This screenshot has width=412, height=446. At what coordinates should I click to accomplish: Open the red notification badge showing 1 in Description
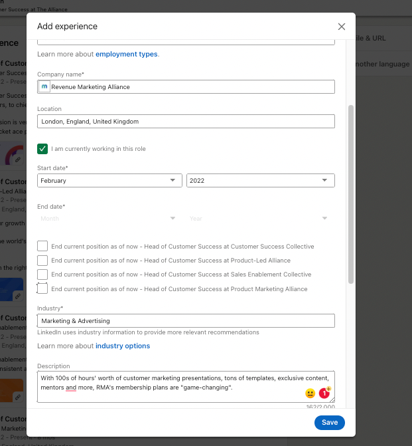pyautogui.click(x=324, y=393)
